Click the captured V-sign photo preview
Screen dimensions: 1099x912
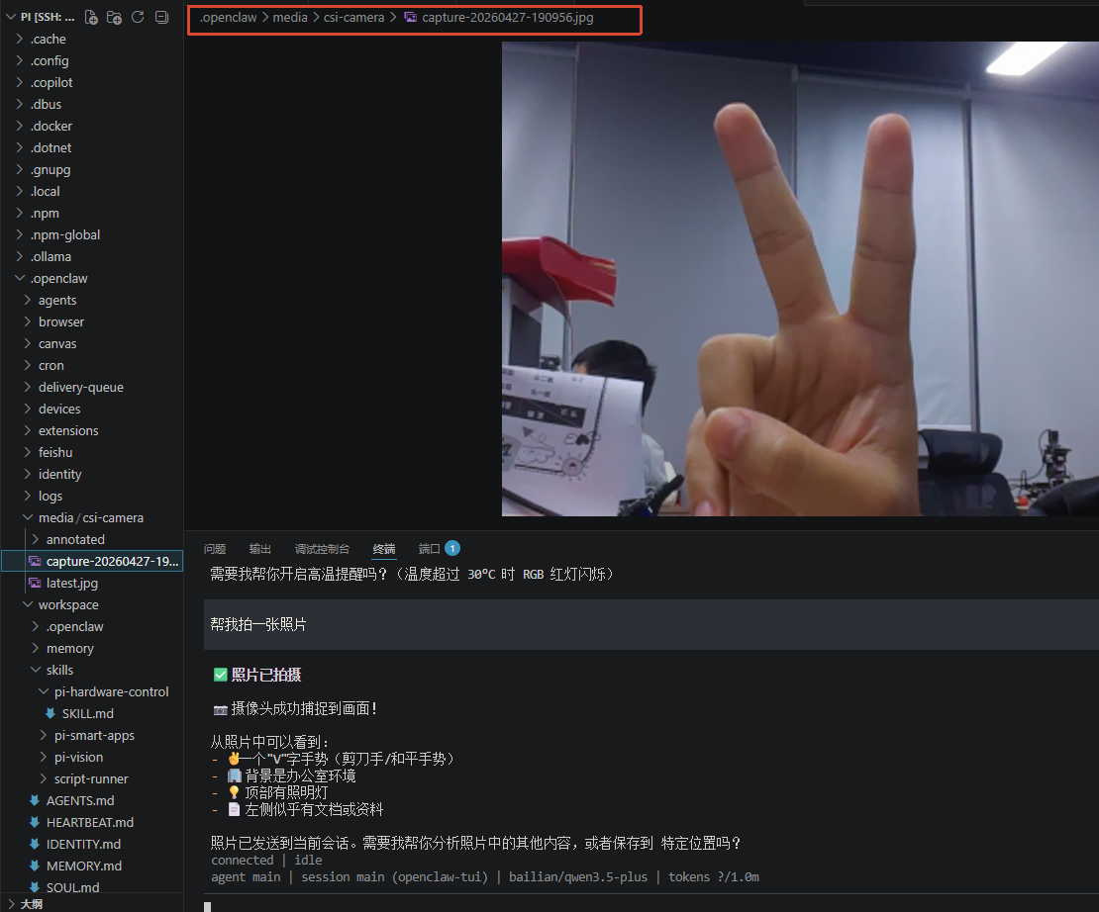click(x=800, y=279)
